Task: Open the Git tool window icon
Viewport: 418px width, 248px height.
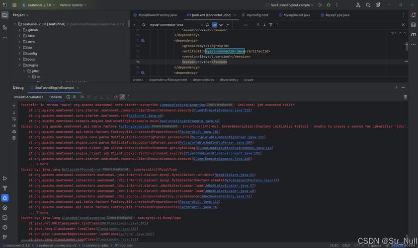Action: [5, 237]
